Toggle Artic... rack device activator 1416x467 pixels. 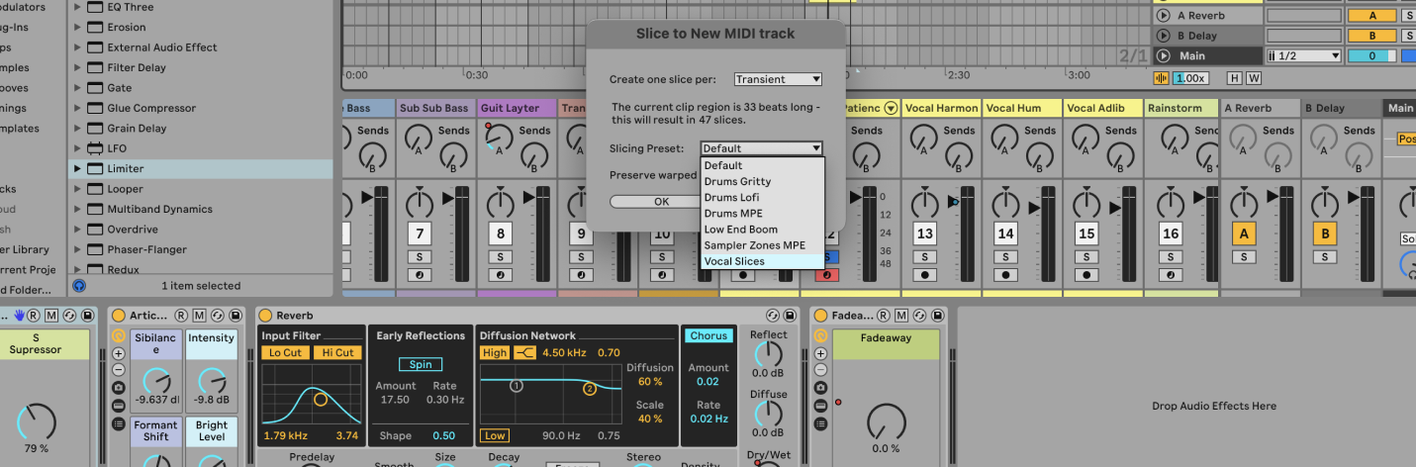coord(119,316)
